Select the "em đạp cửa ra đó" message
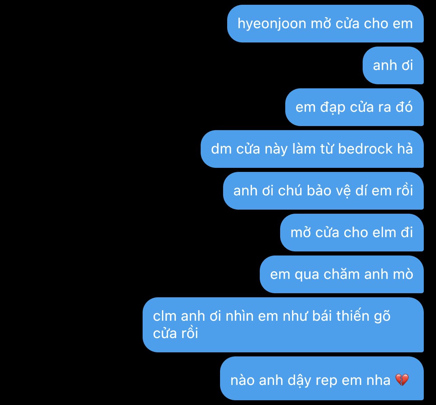Viewport: 436px width, 405px height. (355, 107)
